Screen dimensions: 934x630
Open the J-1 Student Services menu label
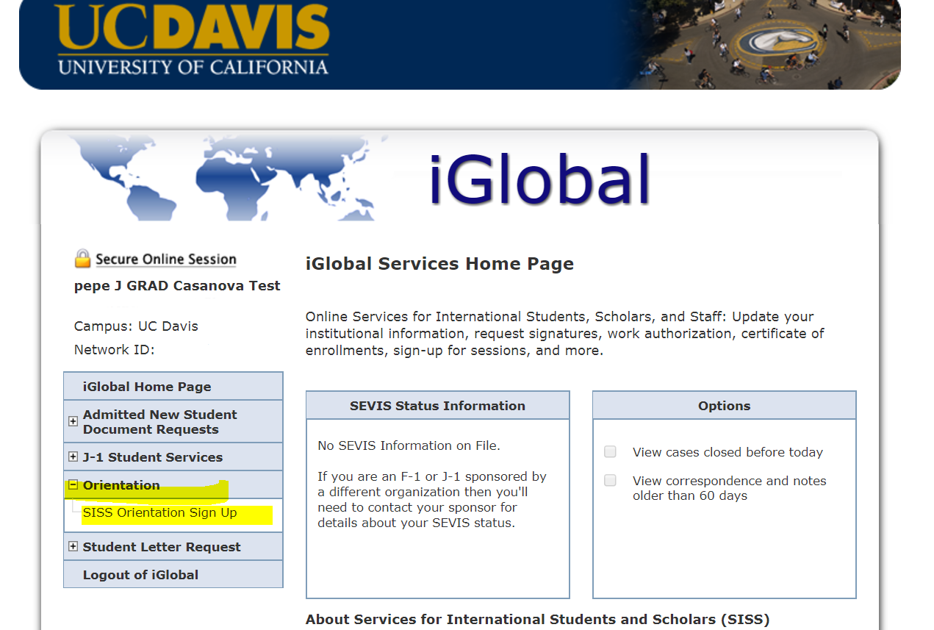(152, 457)
